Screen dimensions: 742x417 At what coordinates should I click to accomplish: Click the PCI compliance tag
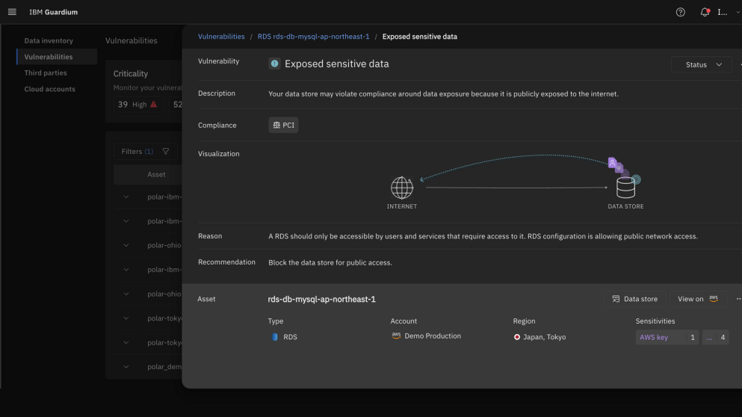click(x=283, y=125)
